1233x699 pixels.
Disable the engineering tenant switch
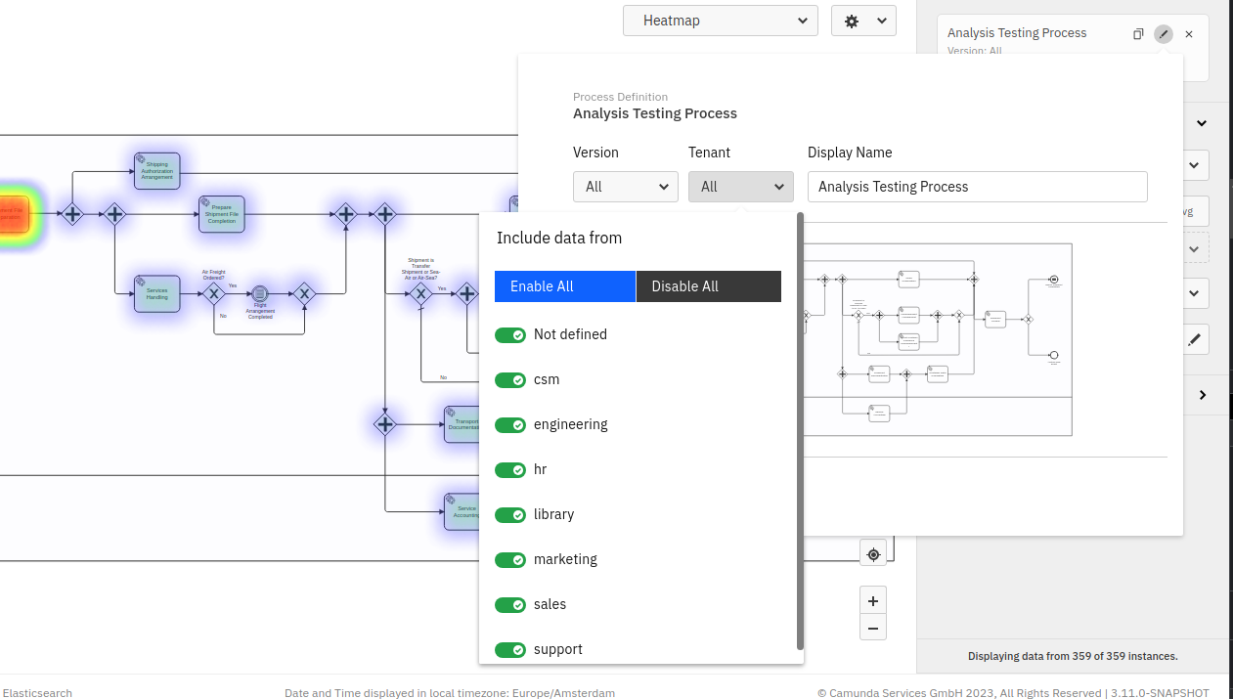click(x=510, y=425)
